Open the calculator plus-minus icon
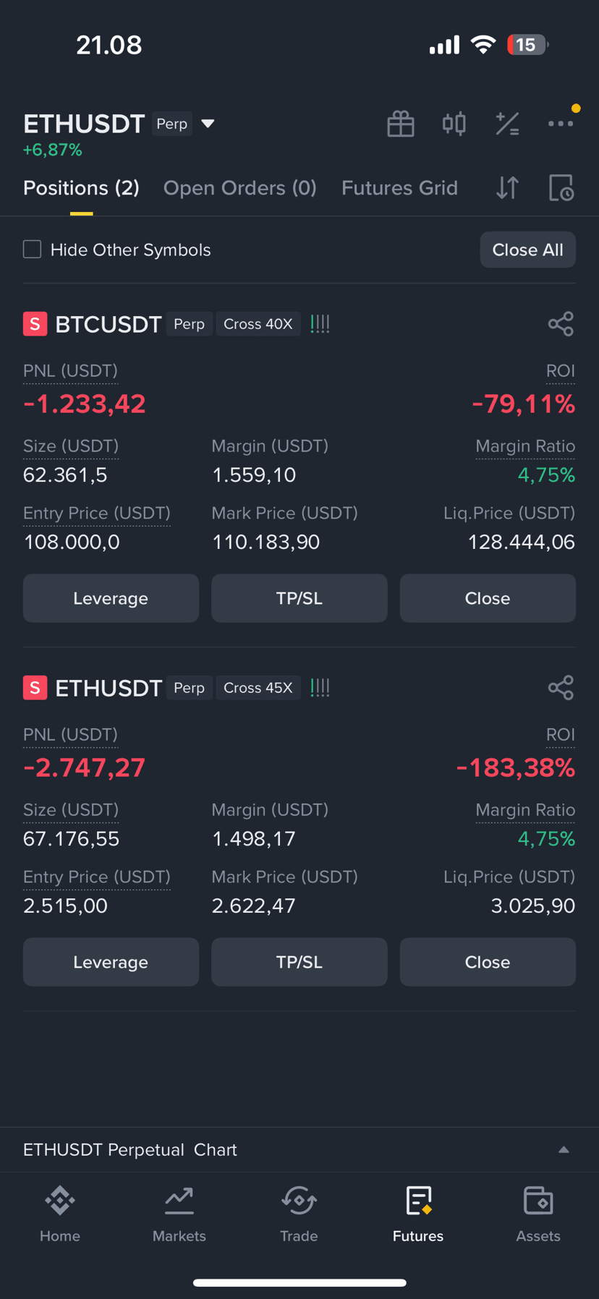 507,124
